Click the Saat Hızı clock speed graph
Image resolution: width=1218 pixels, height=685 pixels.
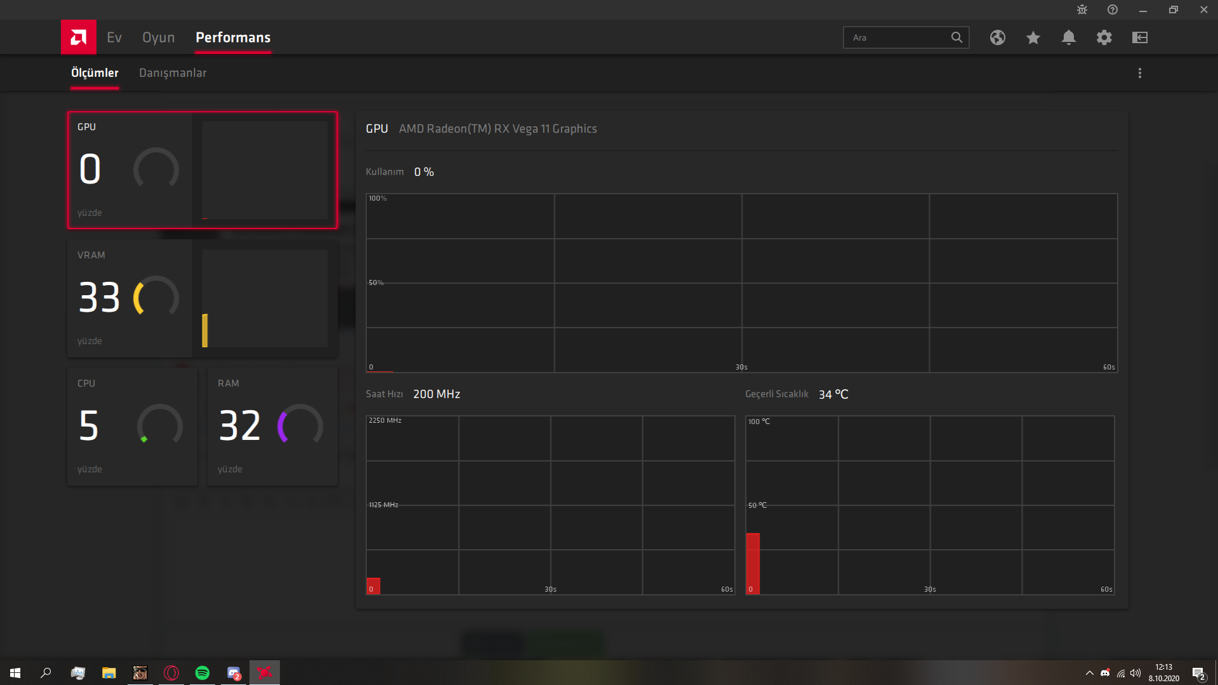click(x=550, y=505)
